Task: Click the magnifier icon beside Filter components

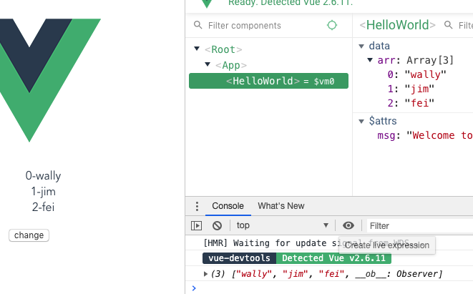Action: (198, 25)
